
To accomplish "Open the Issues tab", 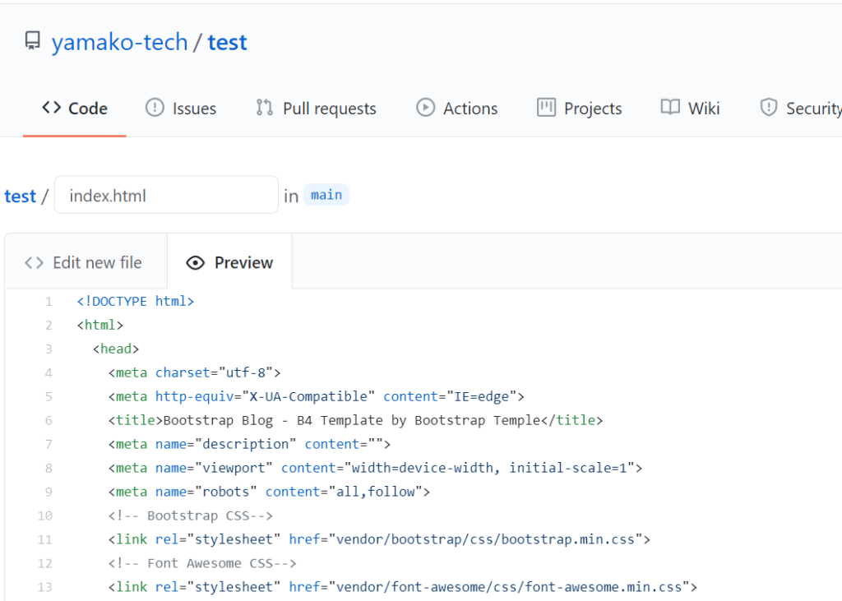I will coord(180,109).
